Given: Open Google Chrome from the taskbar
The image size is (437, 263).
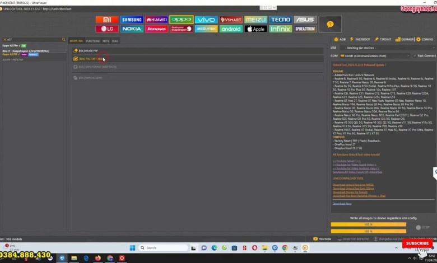Looking at the screenshot, I should (x=285, y=248).
